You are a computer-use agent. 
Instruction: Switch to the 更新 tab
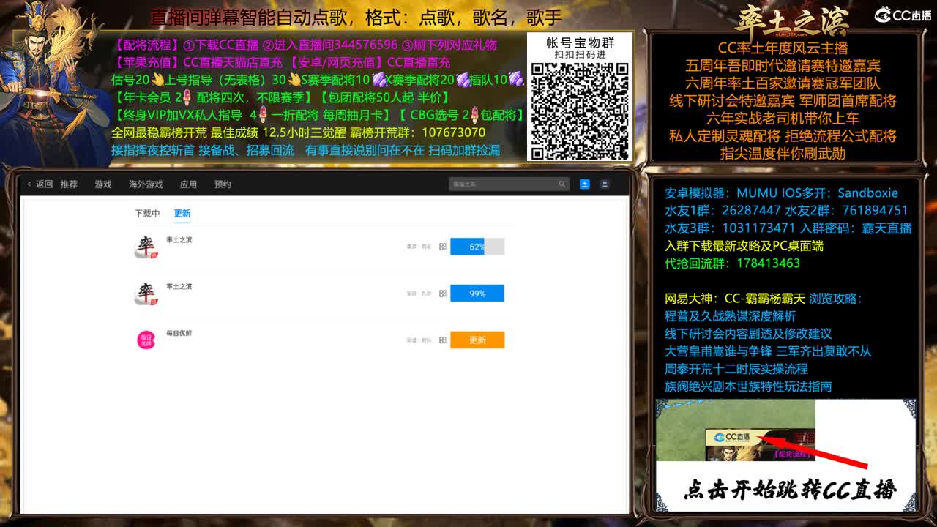click(182, 214)
